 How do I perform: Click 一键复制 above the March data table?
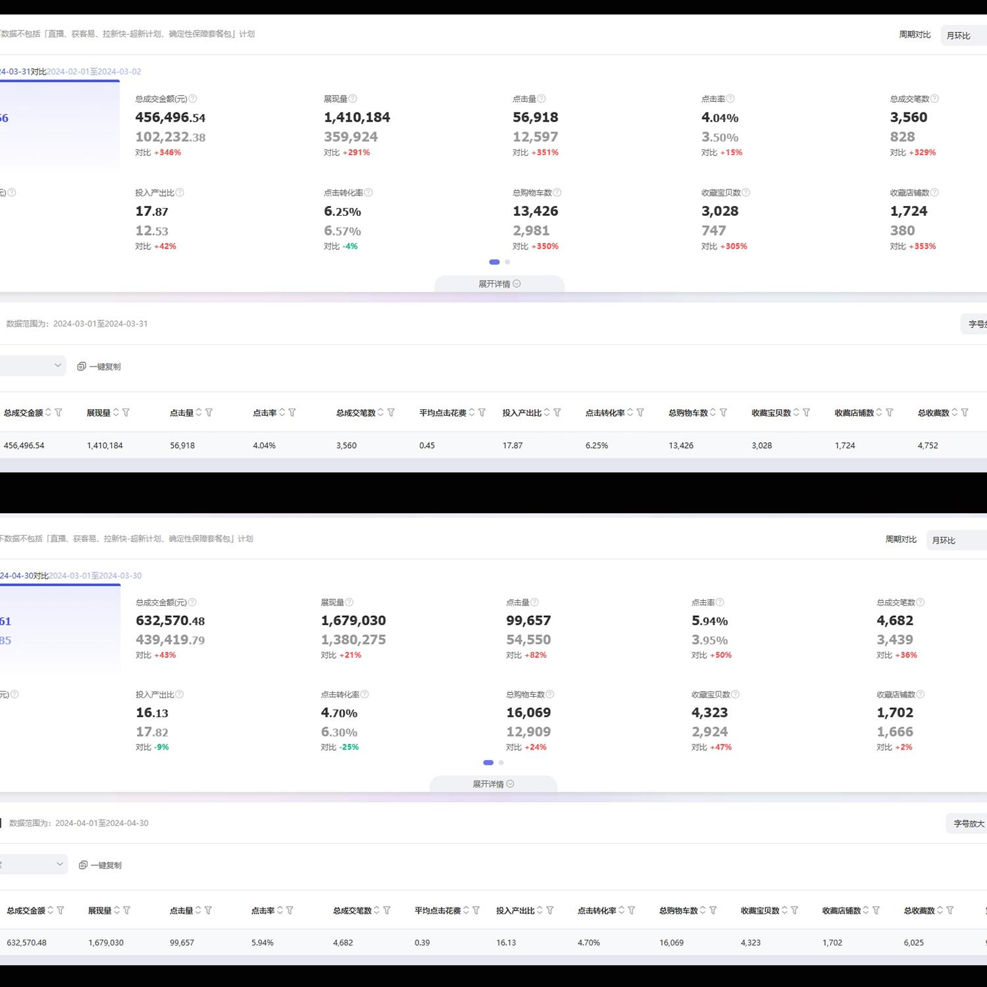click(x=99, y=367)
